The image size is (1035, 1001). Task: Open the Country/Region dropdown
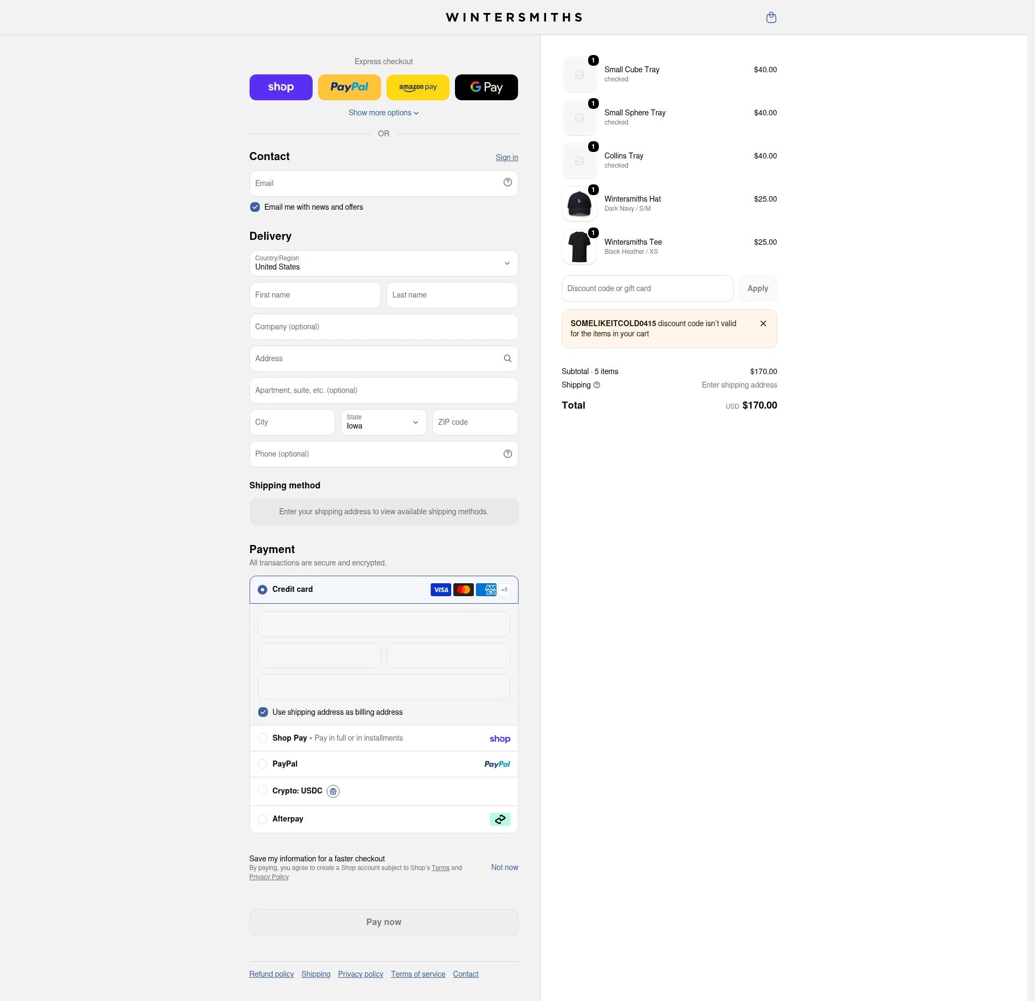pyautogui.click(x=384, y=263)
